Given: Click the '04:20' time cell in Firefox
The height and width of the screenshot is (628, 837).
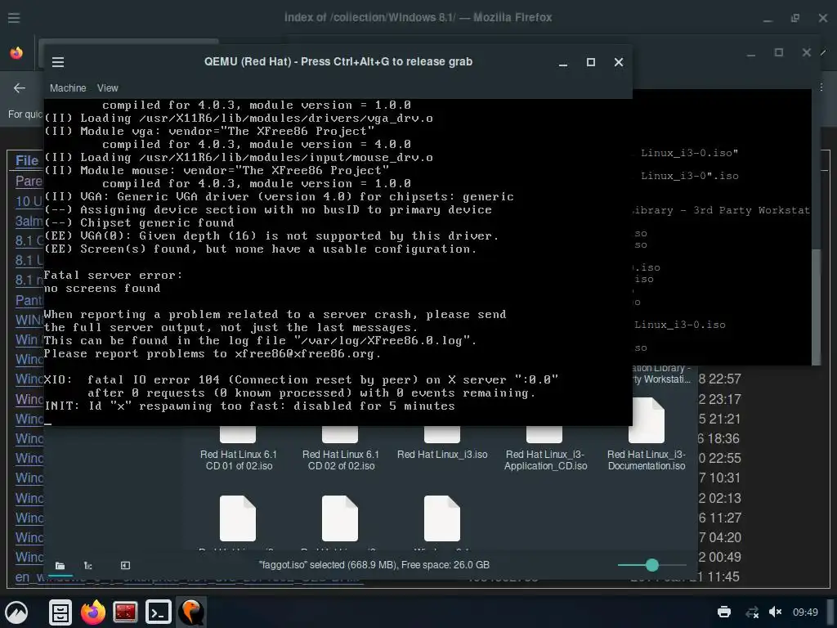Looking at the screenshot, I should click(724, 537).
